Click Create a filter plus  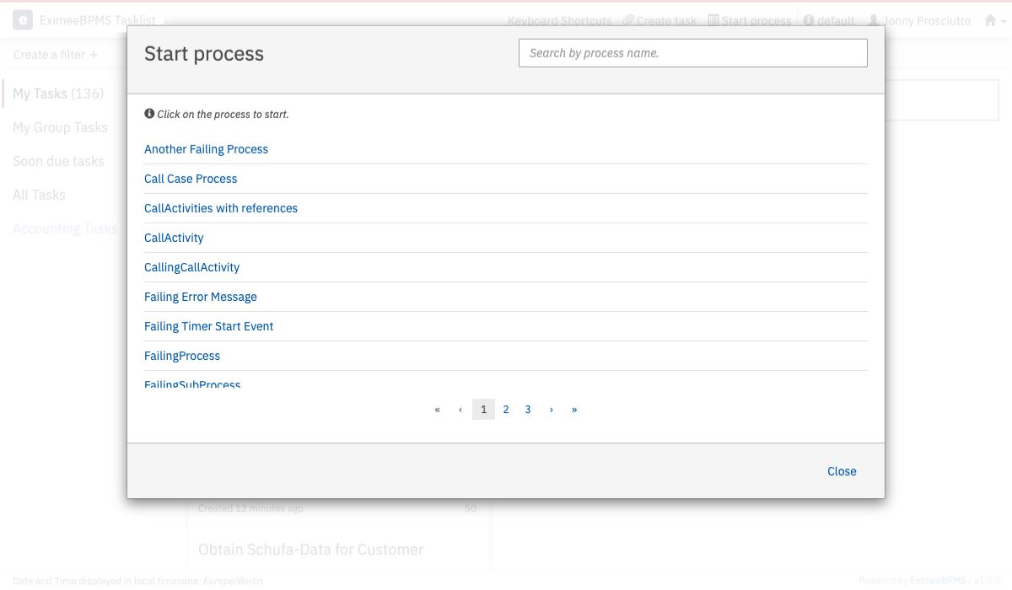point(56,55)
